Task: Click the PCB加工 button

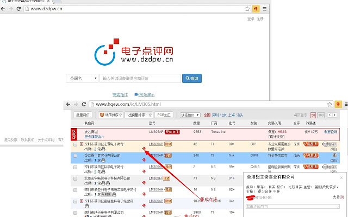Action: click(x=164, y=115)
